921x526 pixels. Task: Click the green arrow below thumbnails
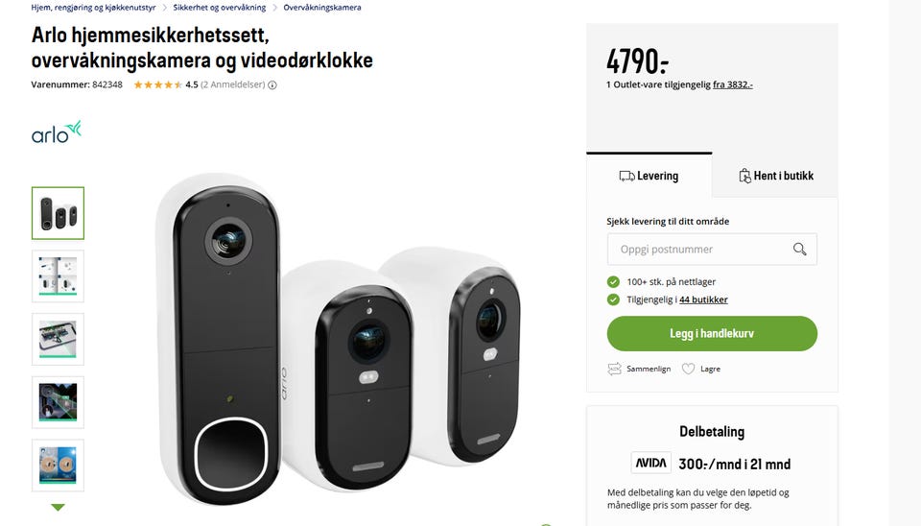(58, 507)
